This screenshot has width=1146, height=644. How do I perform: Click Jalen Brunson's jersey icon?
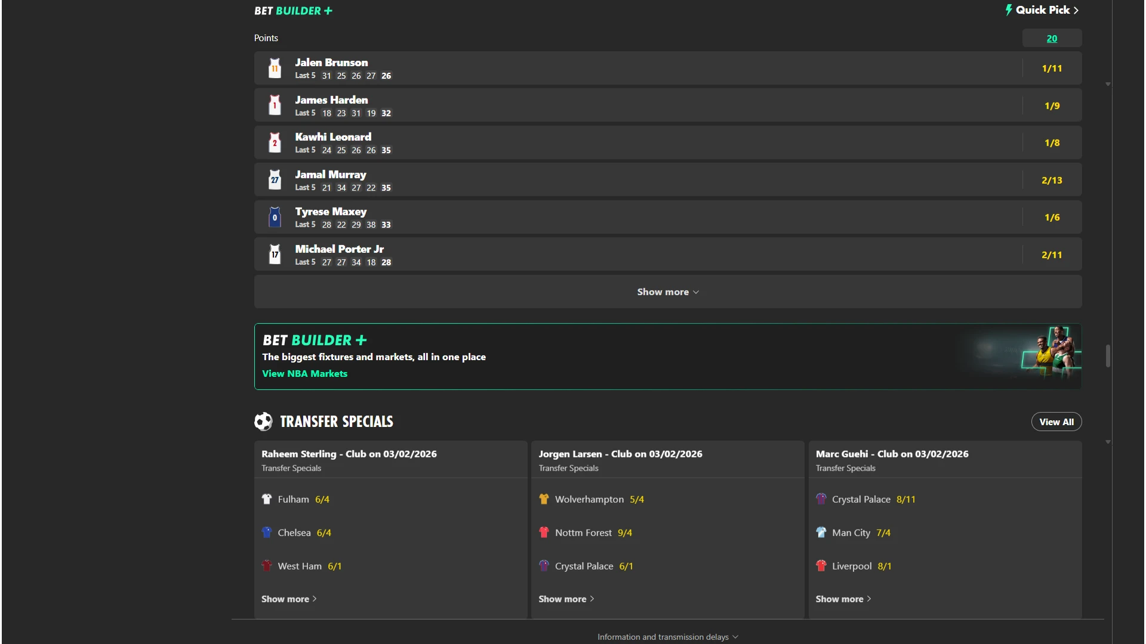coord(275,68)
